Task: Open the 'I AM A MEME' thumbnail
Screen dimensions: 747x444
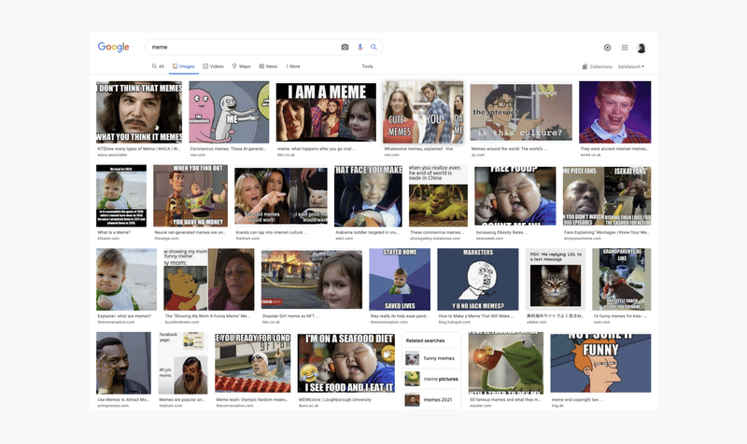Action: (326, 112)
